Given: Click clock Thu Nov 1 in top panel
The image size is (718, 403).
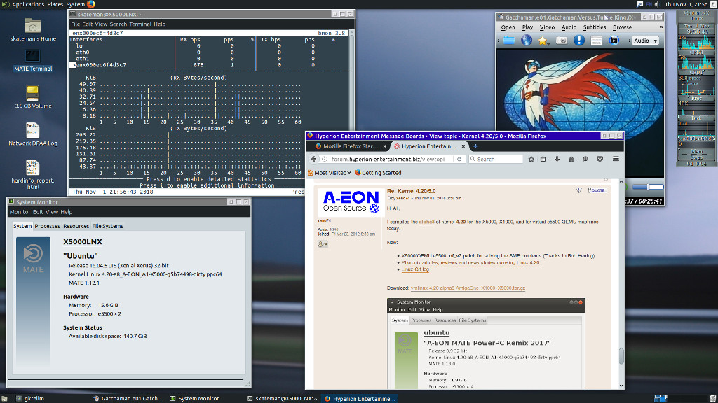Looking at the screenshot, I should [686, 4].
